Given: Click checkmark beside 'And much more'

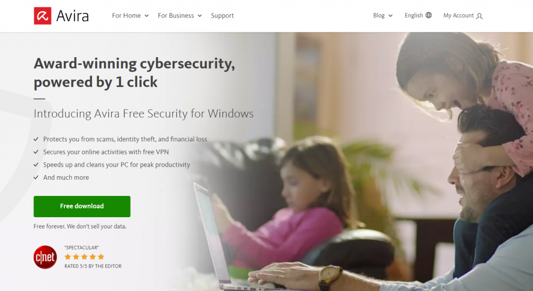Looking at the screenshot, I should [x=36, y=177].
